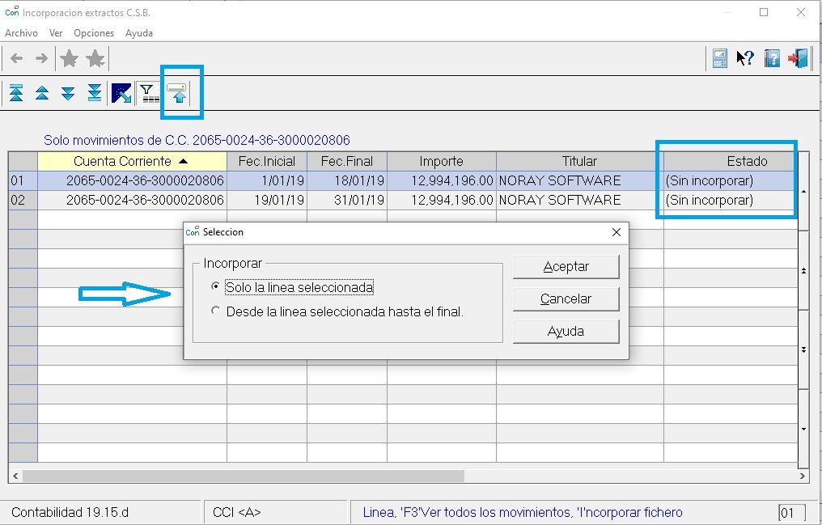
Task: Close the Seleccion dialog
Action: pos(616,232)
